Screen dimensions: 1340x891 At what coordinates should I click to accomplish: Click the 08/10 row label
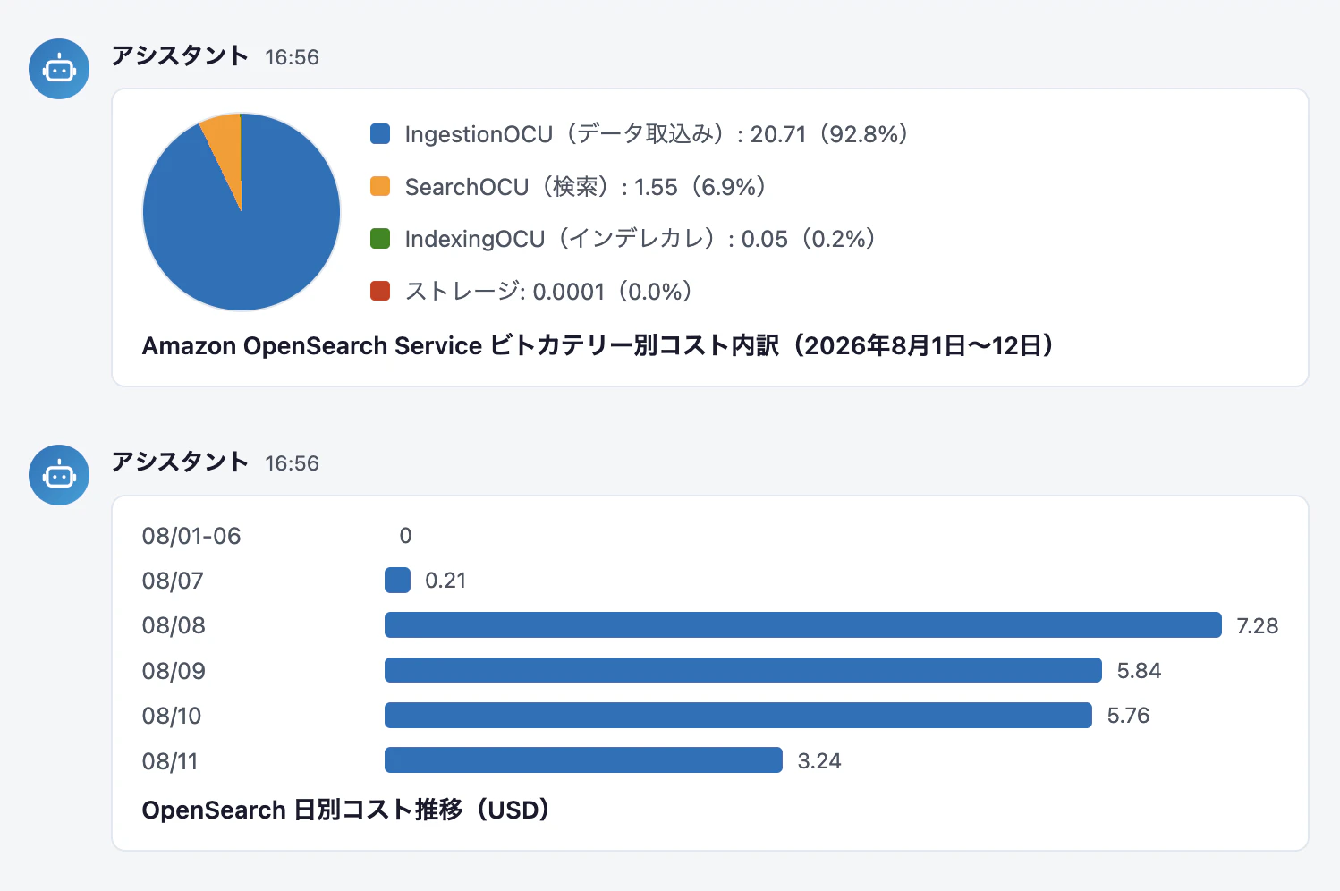(172, 716)
